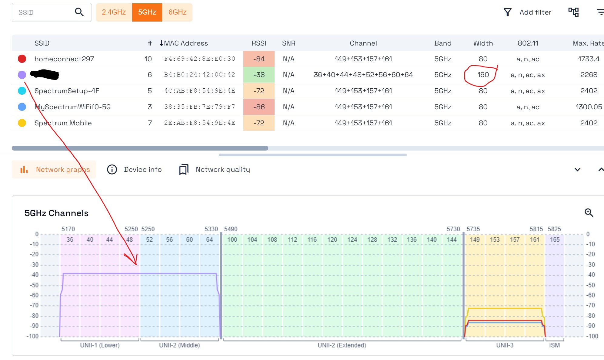
Task: Click inside the SSID search field
Action: [42, 12]
